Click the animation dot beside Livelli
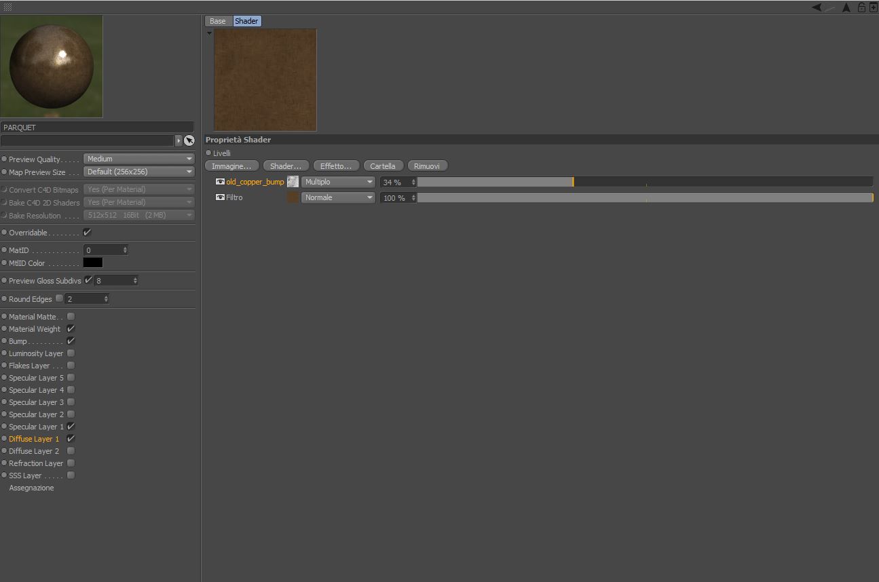The height and width of the screenshot is (582, 879). [x=208, y=153]
